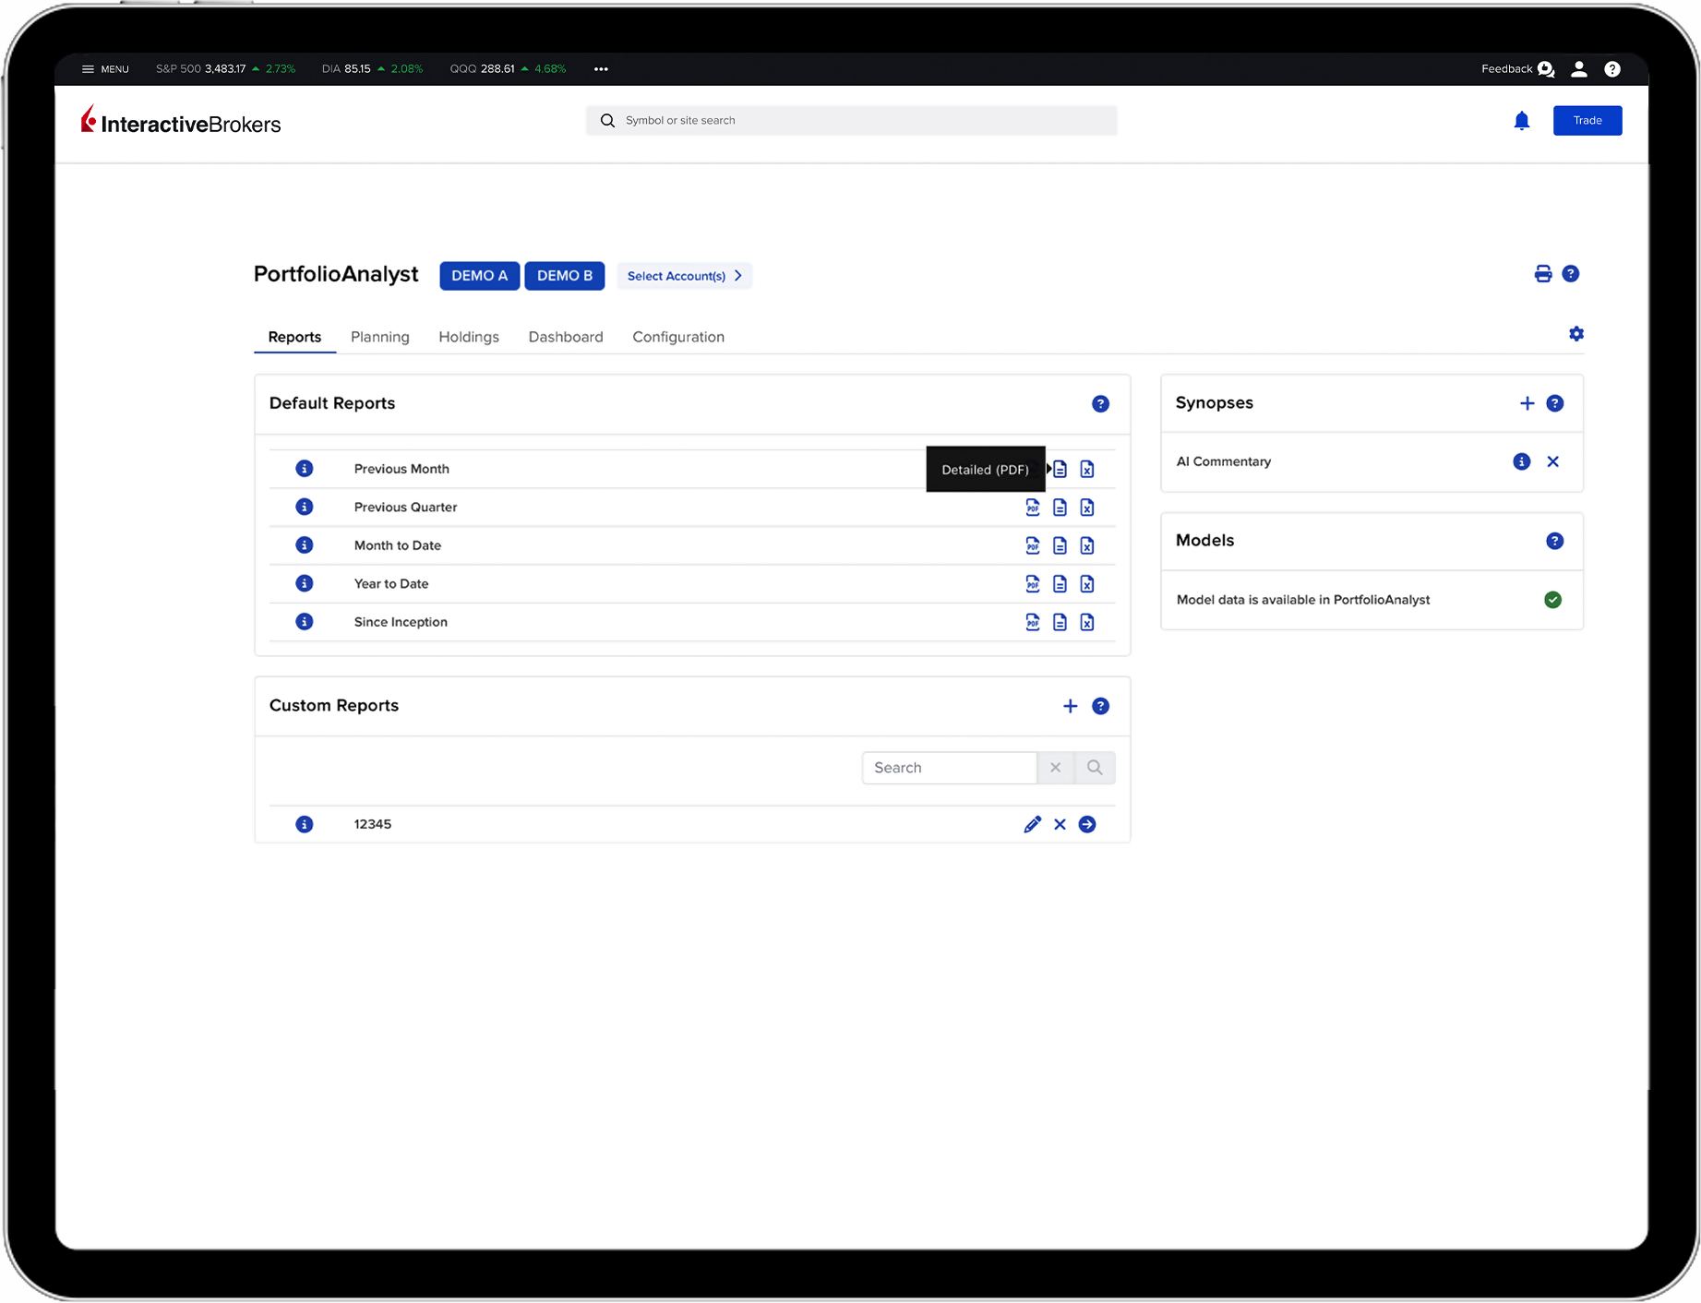Viewport: 1701px width, 1303px height.
Task: Run custom report 12345 with arrow icon
Action: (x=1087, y=824)
